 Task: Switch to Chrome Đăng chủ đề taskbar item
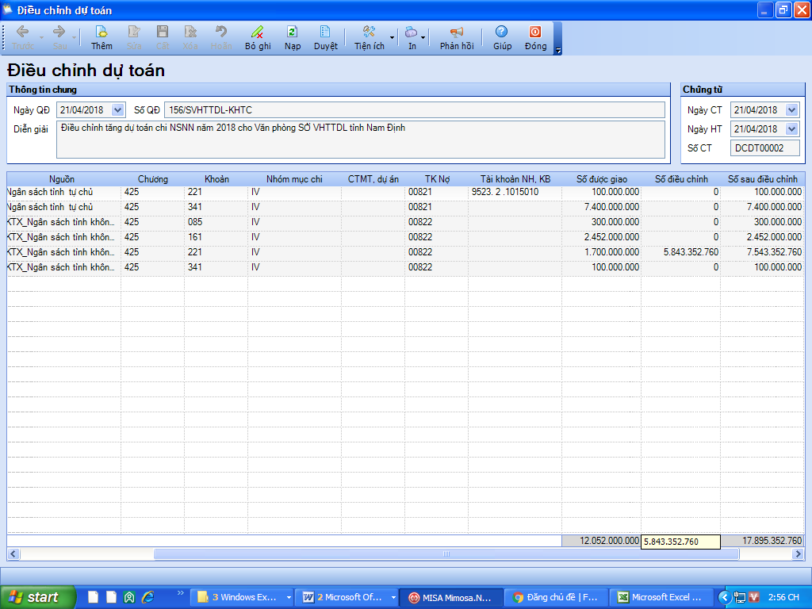click(x=556, y=598)
